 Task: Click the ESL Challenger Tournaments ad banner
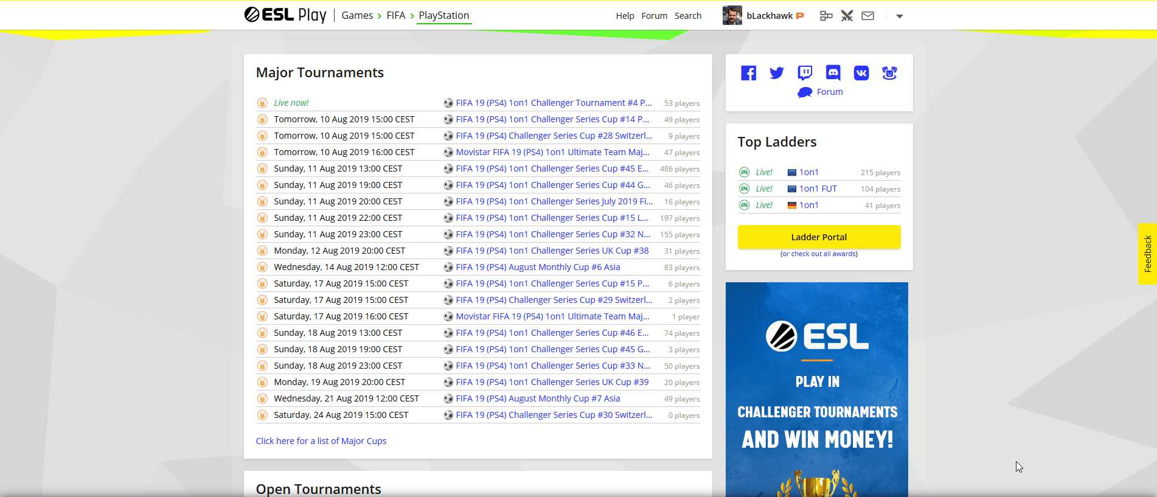pos(817,389)
